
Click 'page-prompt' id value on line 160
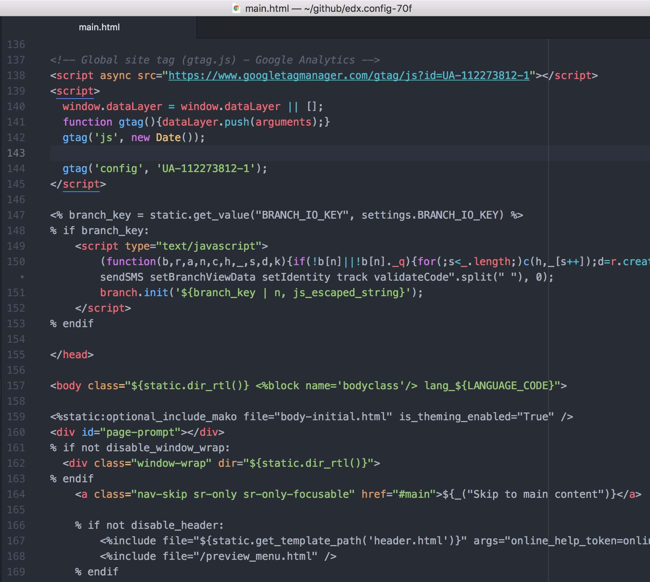click(x=140, y=432)
